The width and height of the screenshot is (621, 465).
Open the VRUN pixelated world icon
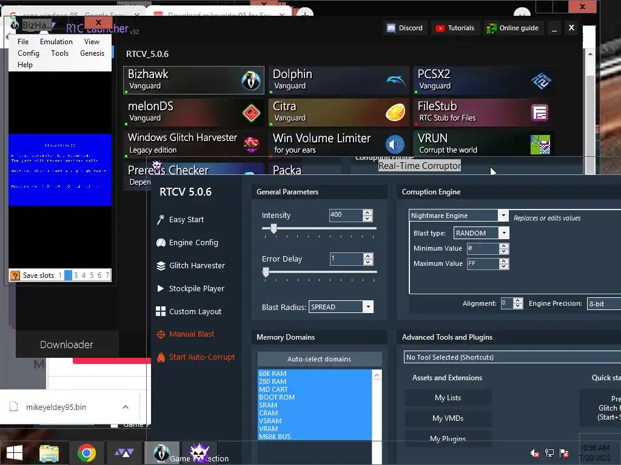coord(540,145)
